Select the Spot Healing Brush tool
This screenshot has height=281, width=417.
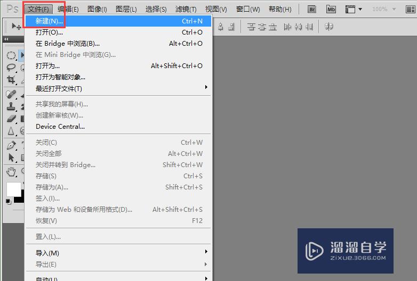11,94
